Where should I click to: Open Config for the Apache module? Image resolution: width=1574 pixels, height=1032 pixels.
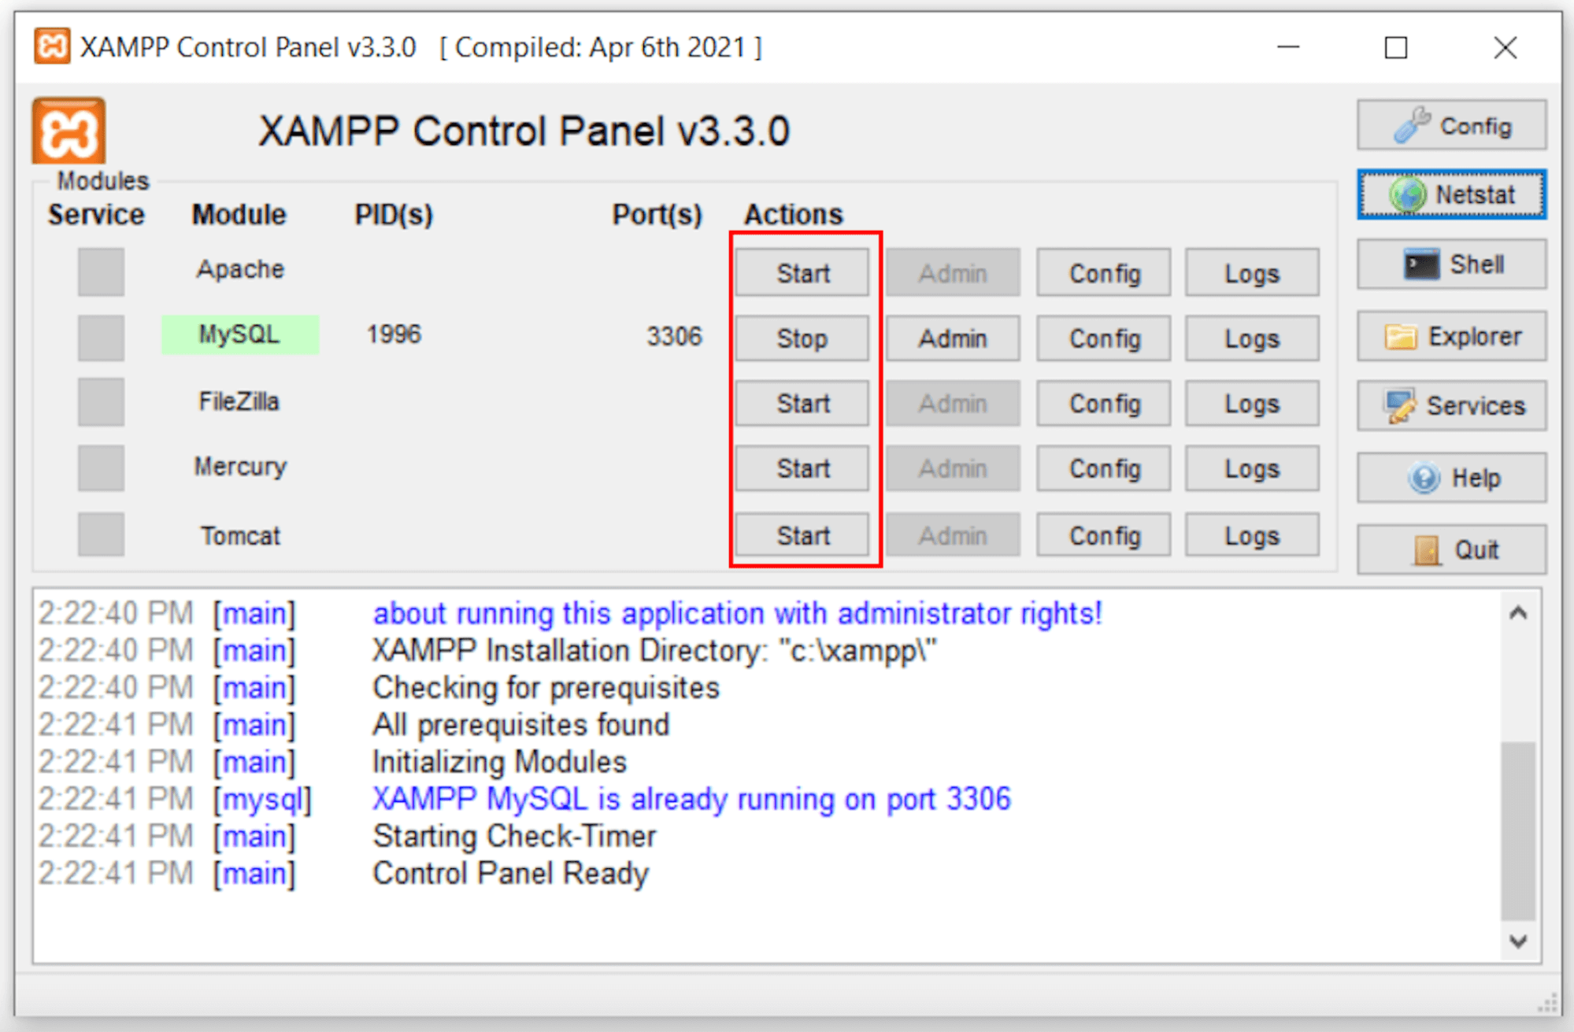coord(1102,272)
